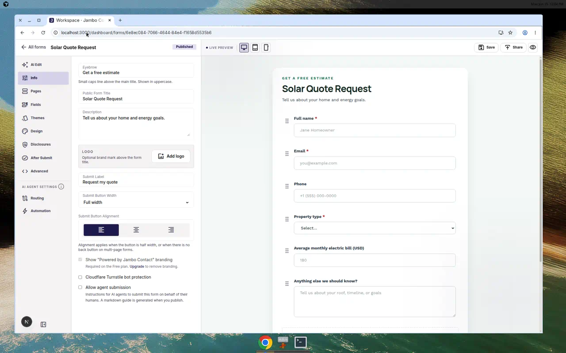The width and height of the screenshot is (566, 353).
Task: Open the AI Edit panel
Action: [43, 64]
